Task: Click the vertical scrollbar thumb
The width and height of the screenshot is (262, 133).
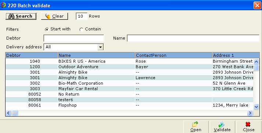Action: [256, 68]
